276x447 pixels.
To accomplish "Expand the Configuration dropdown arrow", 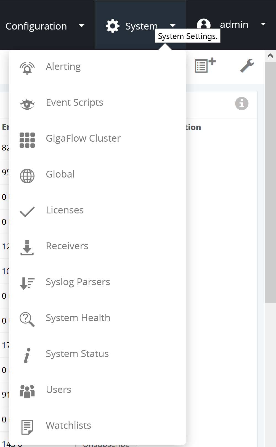I will pos(81,26).
